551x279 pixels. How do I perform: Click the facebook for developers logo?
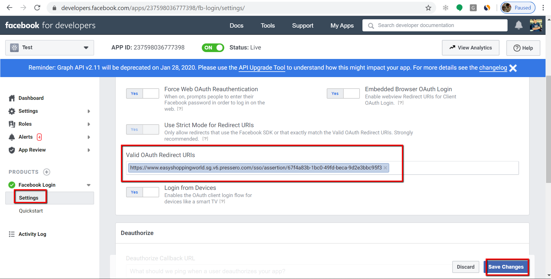pos(50,25)
